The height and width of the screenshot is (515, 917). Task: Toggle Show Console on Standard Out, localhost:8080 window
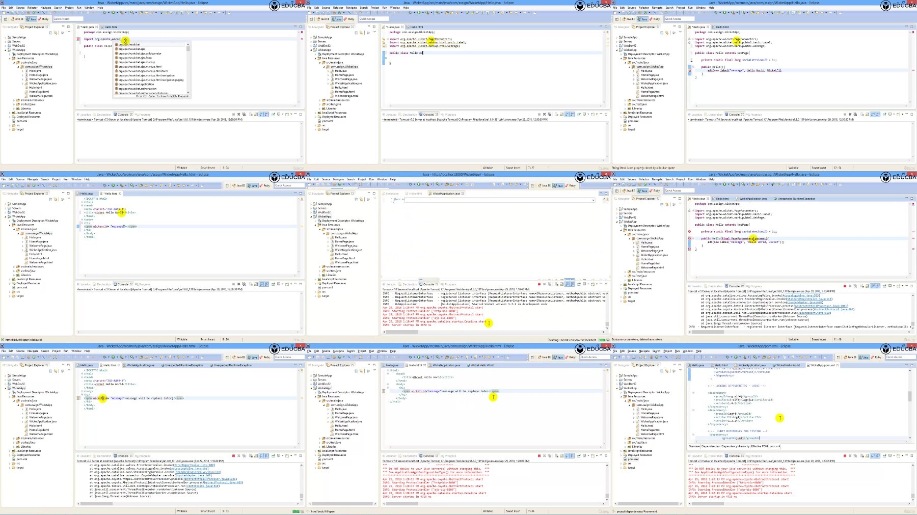(568, 285)
